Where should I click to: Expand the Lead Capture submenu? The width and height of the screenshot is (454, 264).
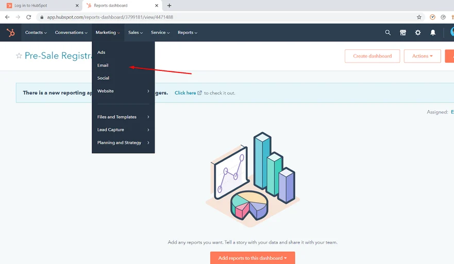tap(123, 129)
